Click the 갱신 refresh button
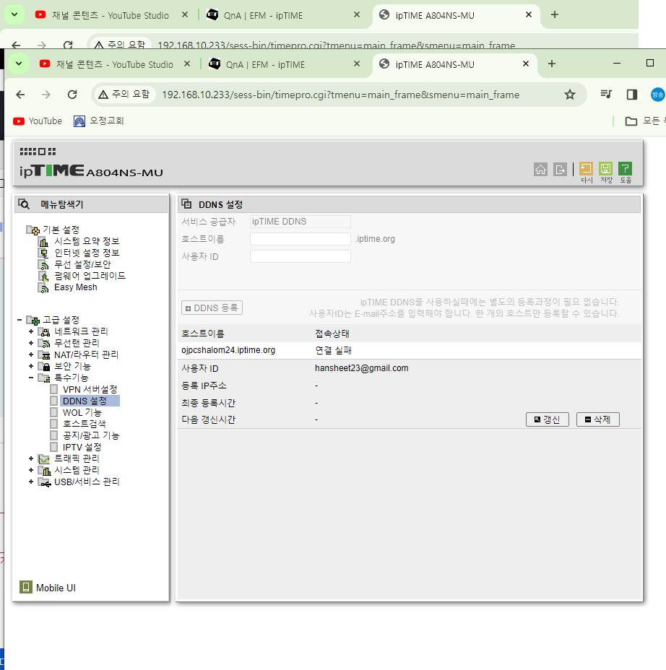The width and height of the screenshot is (666, 670). (x=547, y=419)
